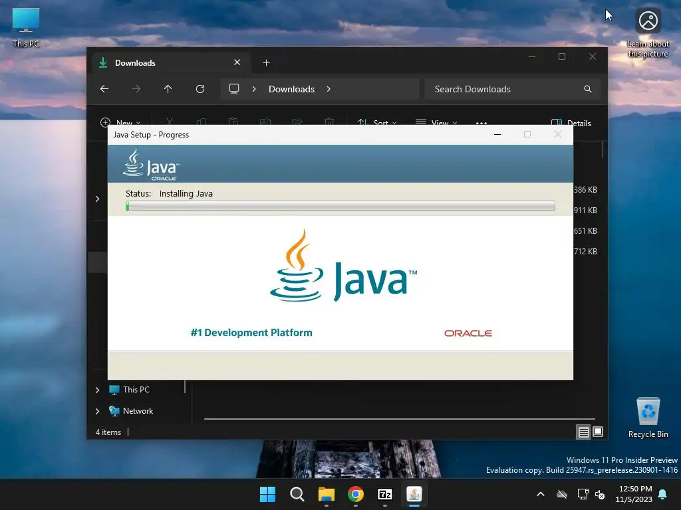681x510 pixels.
Task: Open the network tray icon
Action: click(x=583, y=494)
